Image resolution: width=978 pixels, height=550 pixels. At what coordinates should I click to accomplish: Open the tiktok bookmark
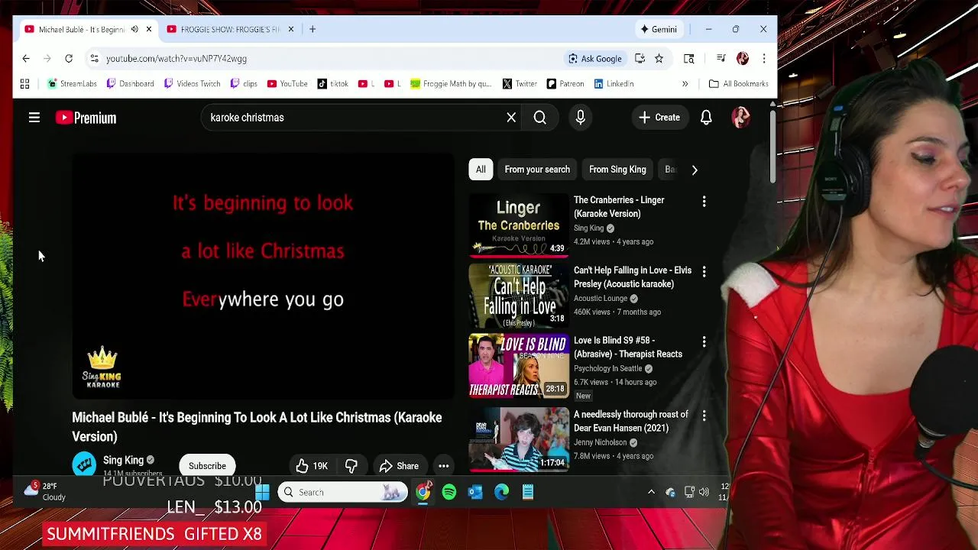click(332, 84)
